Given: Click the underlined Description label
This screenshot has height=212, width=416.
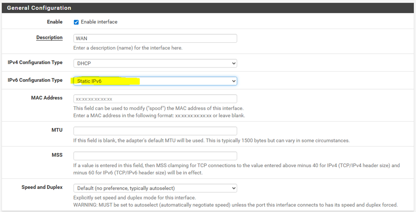Looking at the screenshot, I should point(49,38).
